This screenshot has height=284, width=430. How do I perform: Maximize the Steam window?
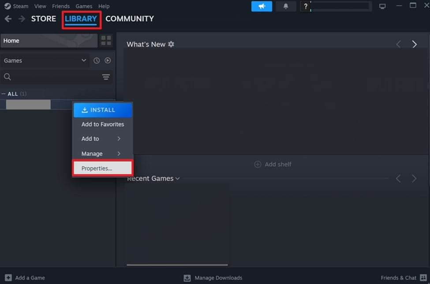[x=413, y=6]
